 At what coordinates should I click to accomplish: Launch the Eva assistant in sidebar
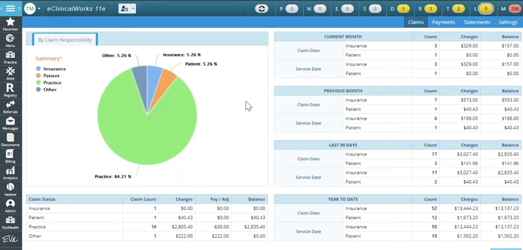point(10,239)
